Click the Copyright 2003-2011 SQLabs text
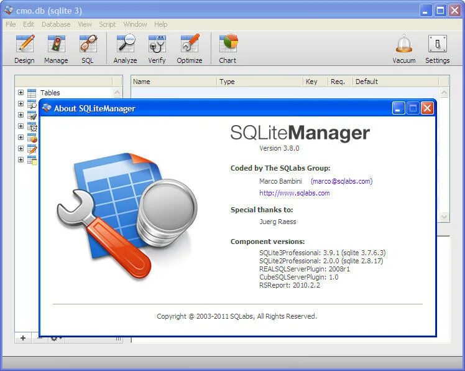 (x=237, y=316)
